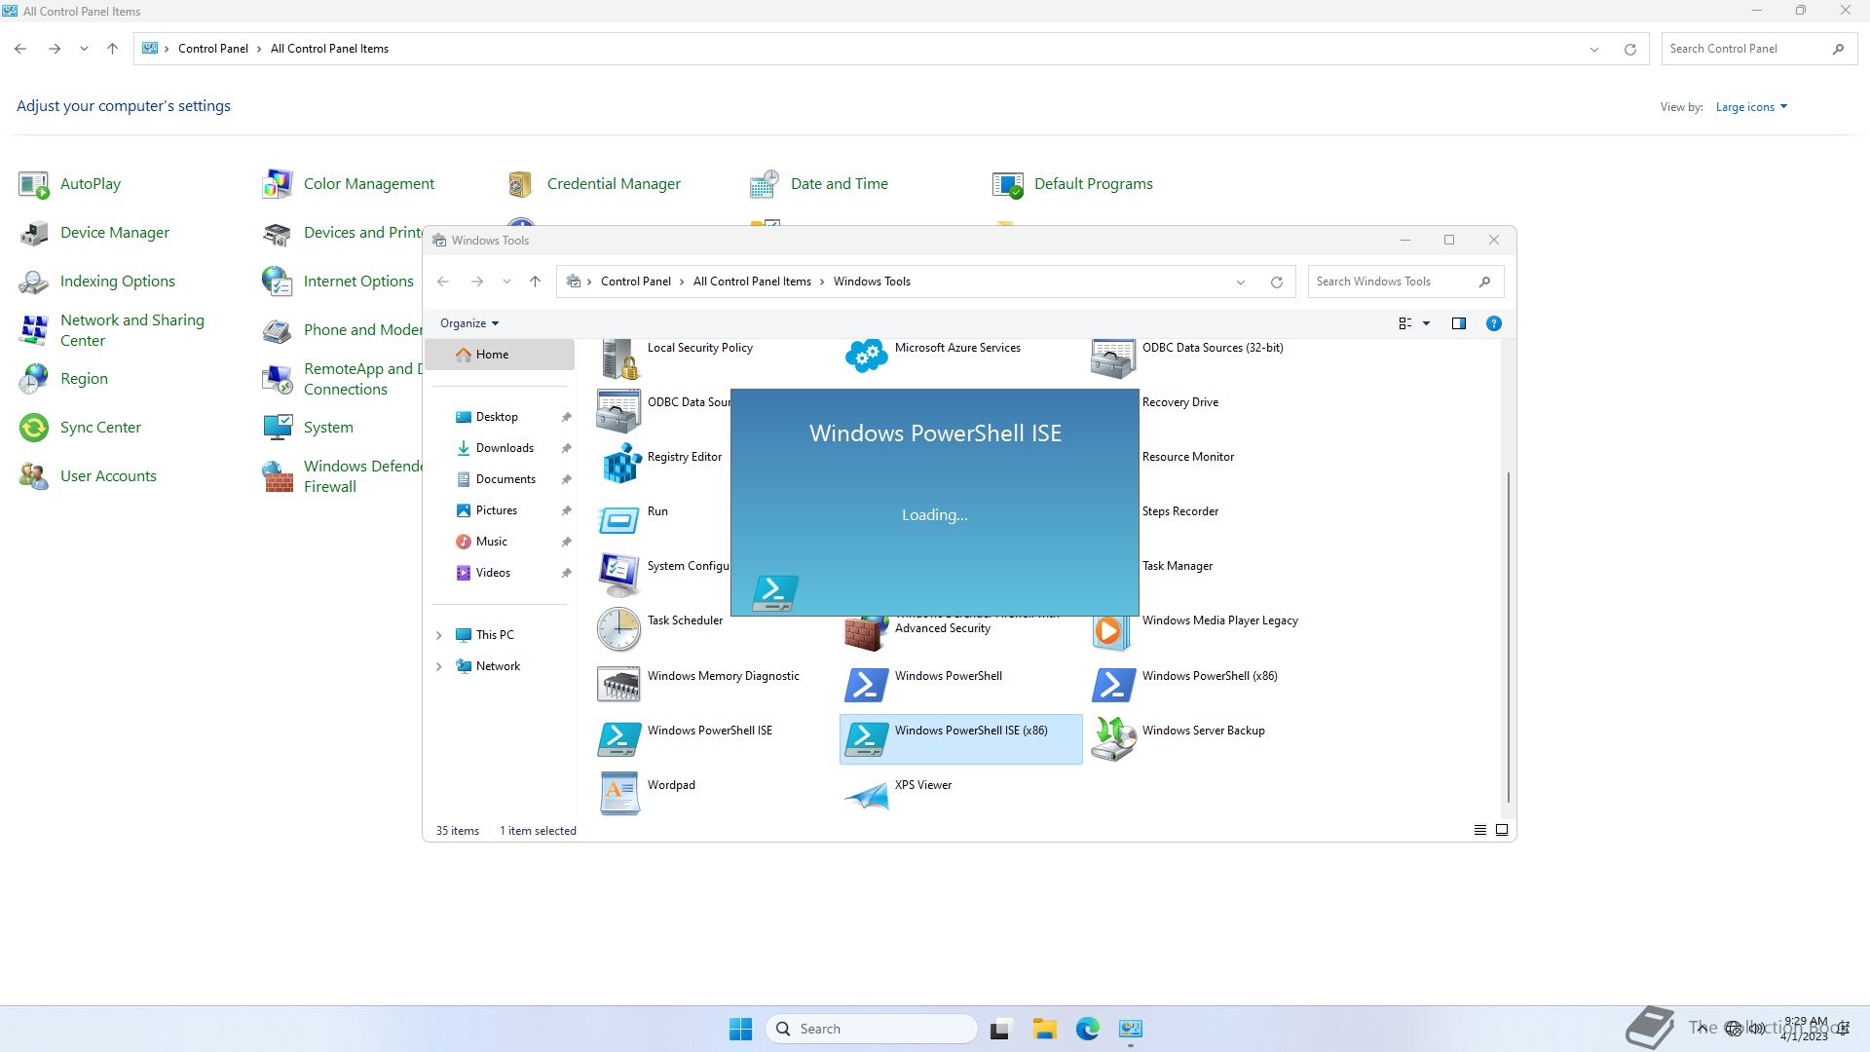Open the View by Large icons dropdown
This screenshot has width=1870, height=1052.
(1751, 107)
